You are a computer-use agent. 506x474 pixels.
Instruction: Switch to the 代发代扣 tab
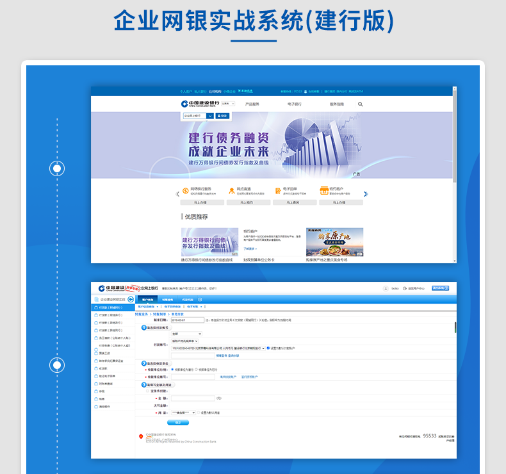(x=188, y=299)
